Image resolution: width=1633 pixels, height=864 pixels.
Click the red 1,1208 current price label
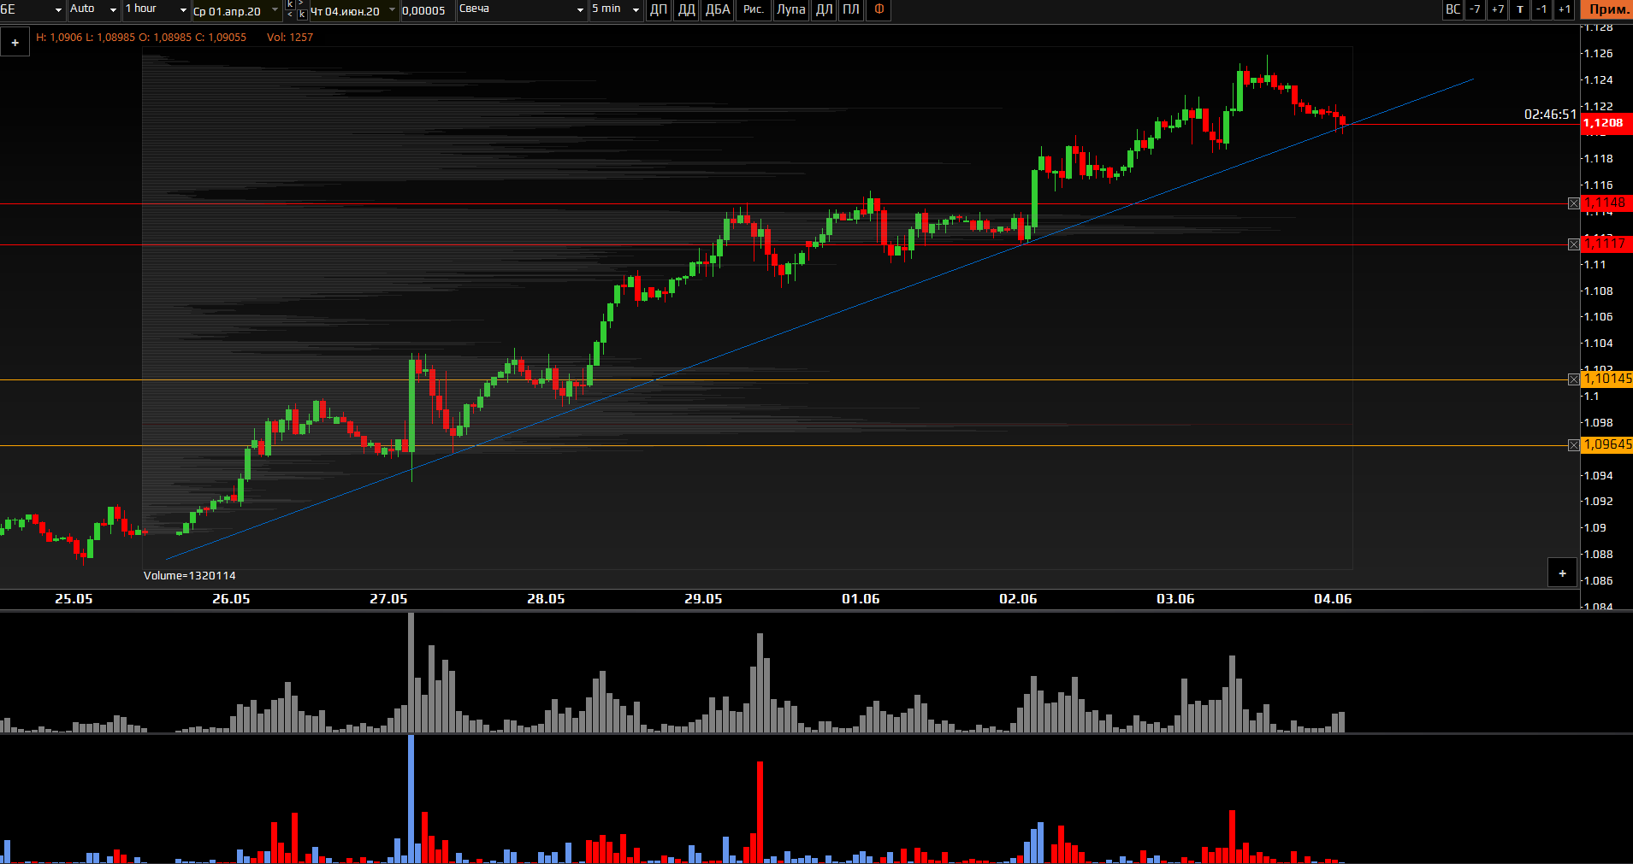point(1604,123)
